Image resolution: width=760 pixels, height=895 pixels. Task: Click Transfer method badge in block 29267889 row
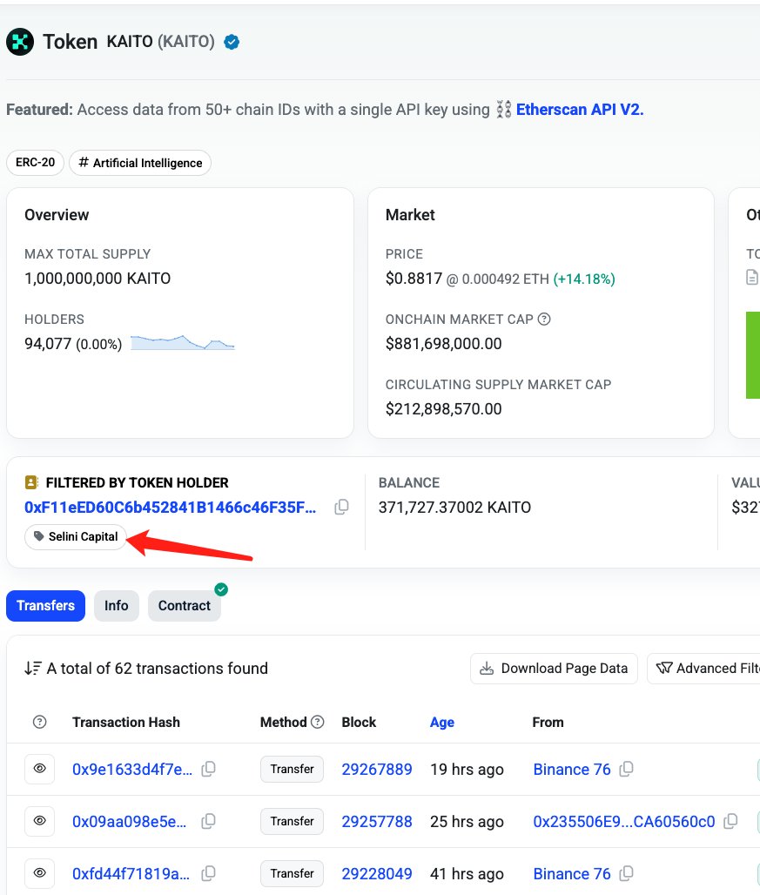(x=293, y=769)
